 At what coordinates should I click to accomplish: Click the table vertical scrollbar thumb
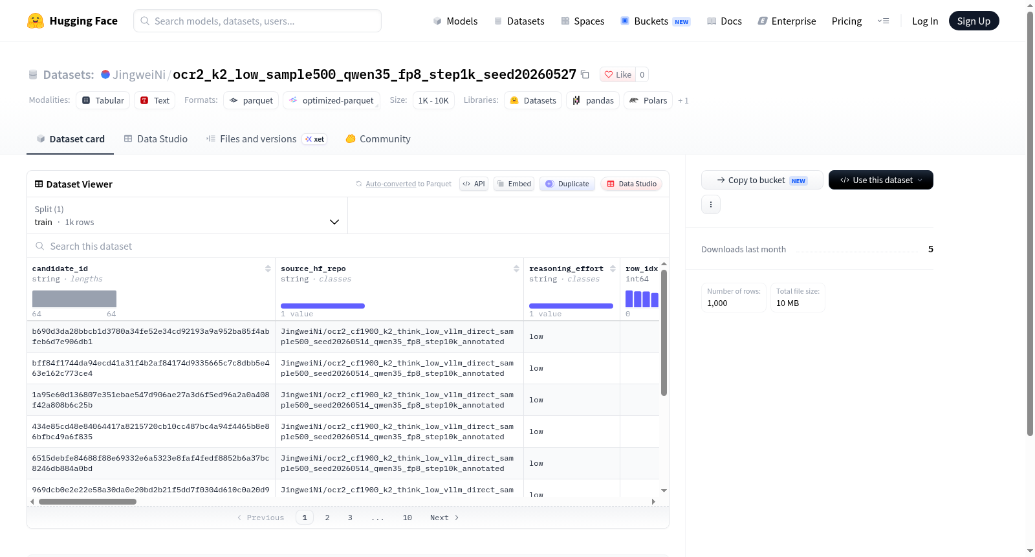click(664, 333)
